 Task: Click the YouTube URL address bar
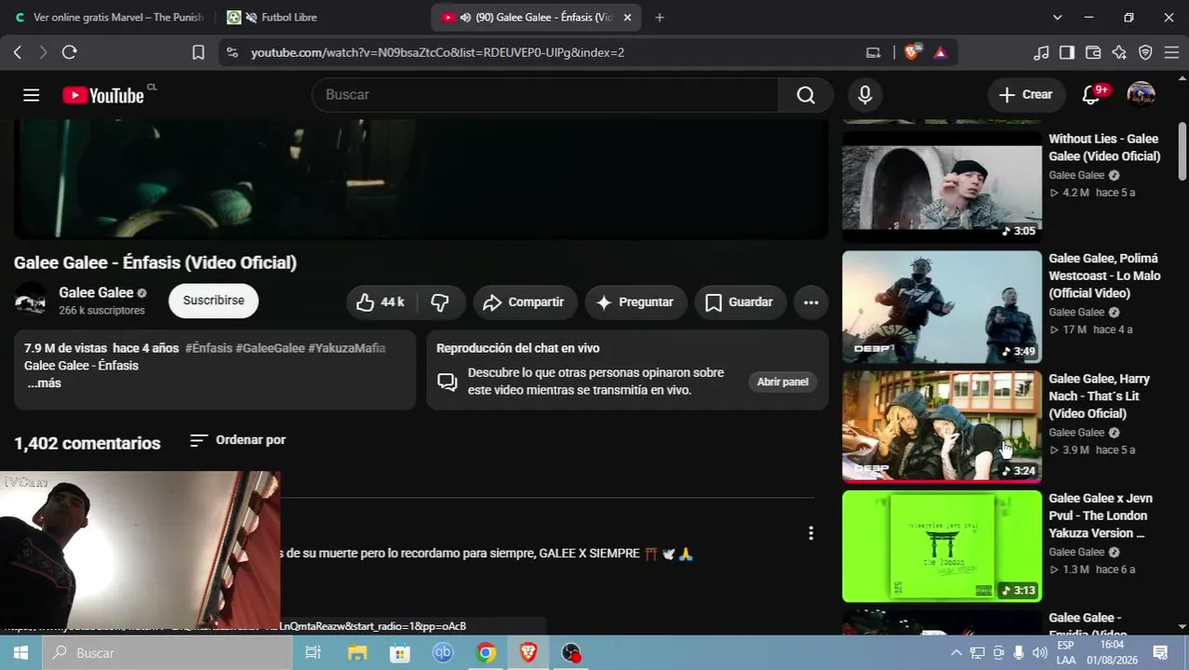pyautogui.click(x=437, y=53)
